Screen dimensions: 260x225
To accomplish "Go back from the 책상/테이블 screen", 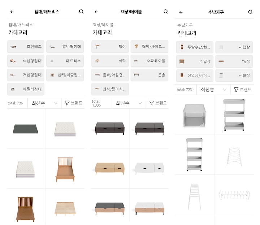I will [96, 12].
